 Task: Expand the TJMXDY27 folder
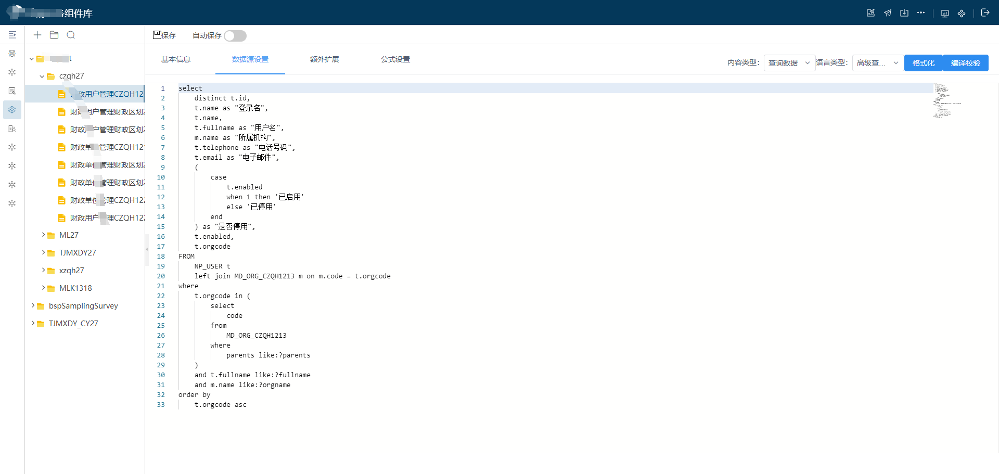tap(44, 253)
